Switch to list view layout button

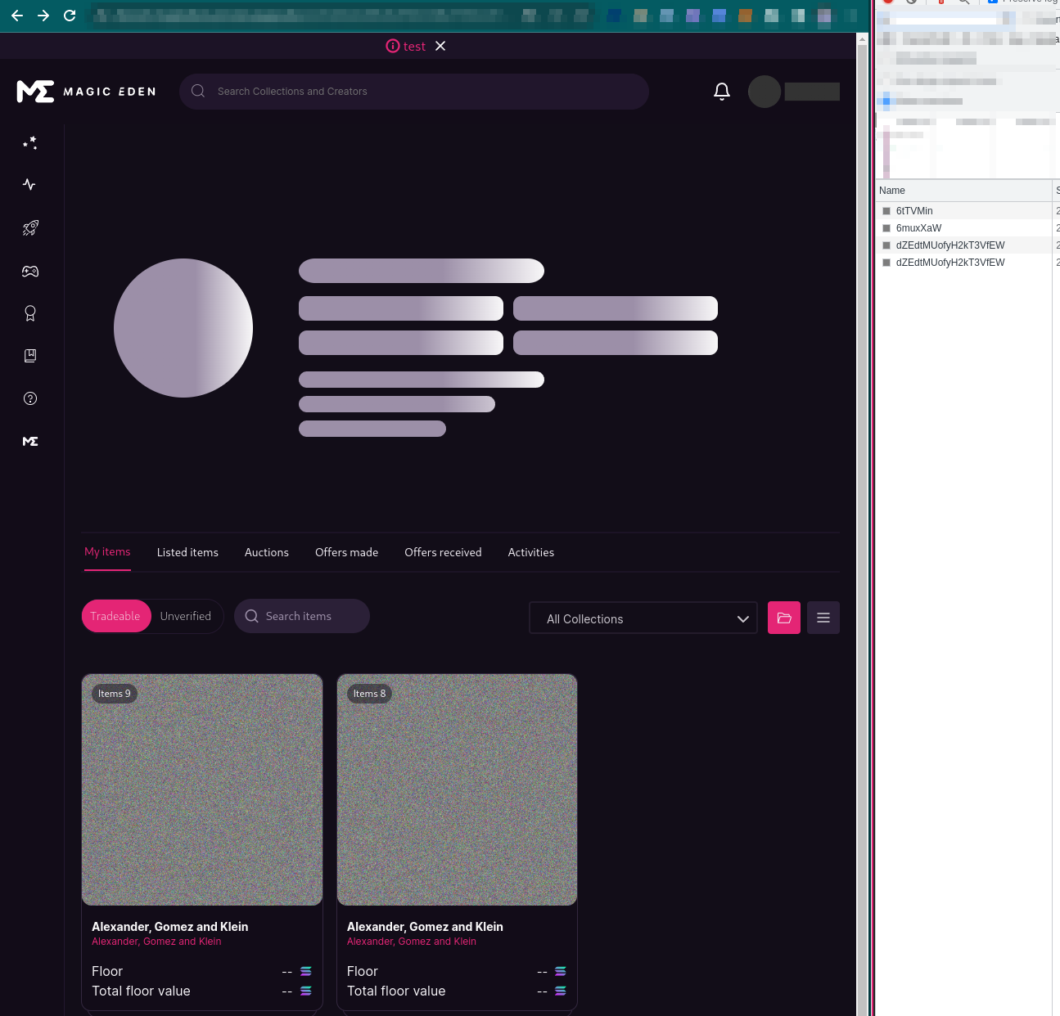823,618
